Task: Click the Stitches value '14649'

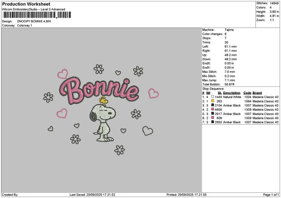Action: [x=274, y=3]
